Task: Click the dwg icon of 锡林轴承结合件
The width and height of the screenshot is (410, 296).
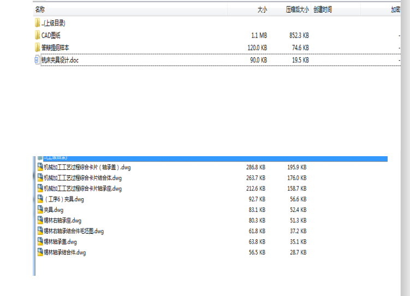Action: [x=40, y=252]
